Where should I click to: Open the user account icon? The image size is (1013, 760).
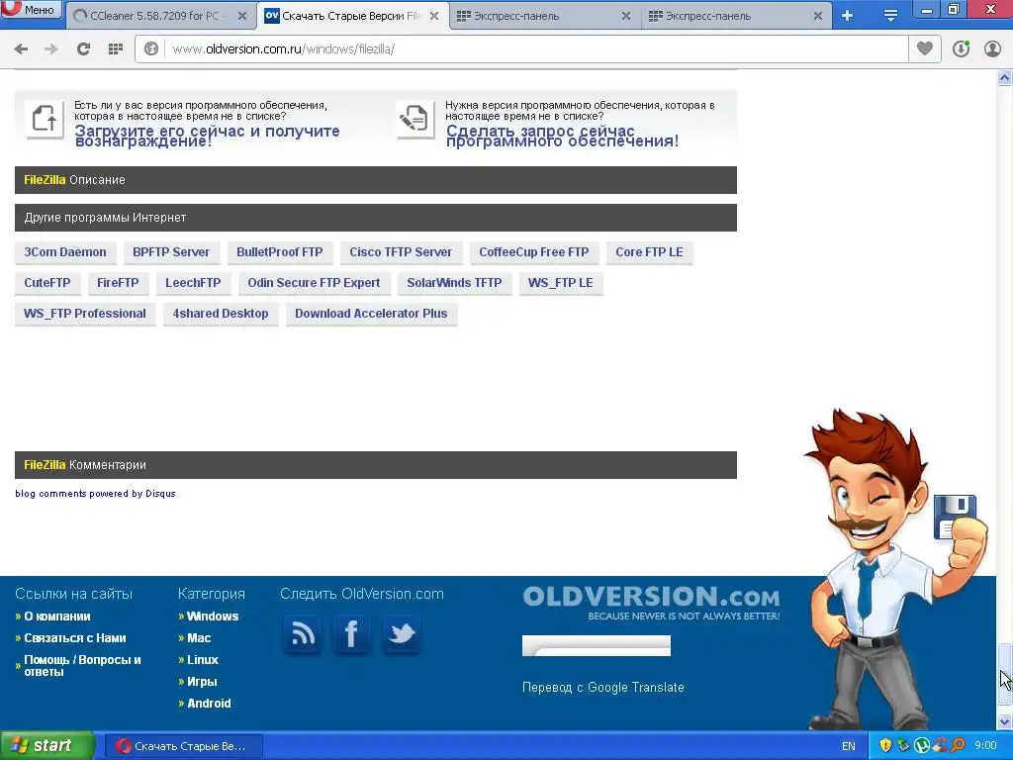point(992,48)
